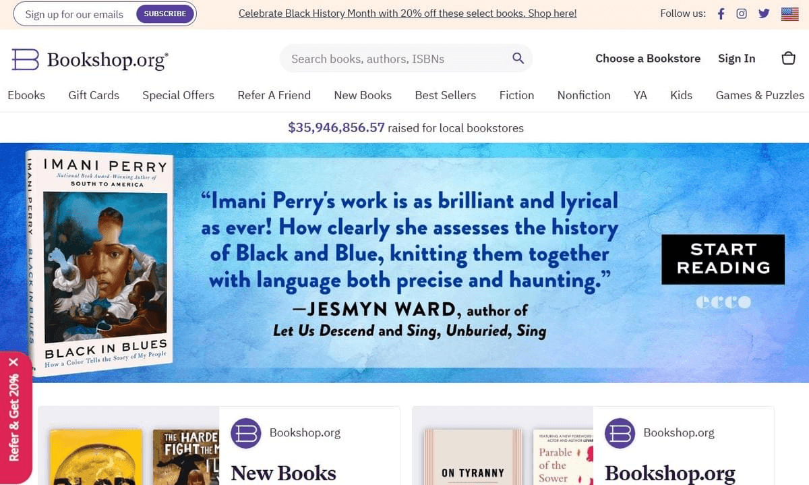Click the large Bookshop.org heading in right card
The height and width of the screenshot is (485, 809).
[669, 473]
